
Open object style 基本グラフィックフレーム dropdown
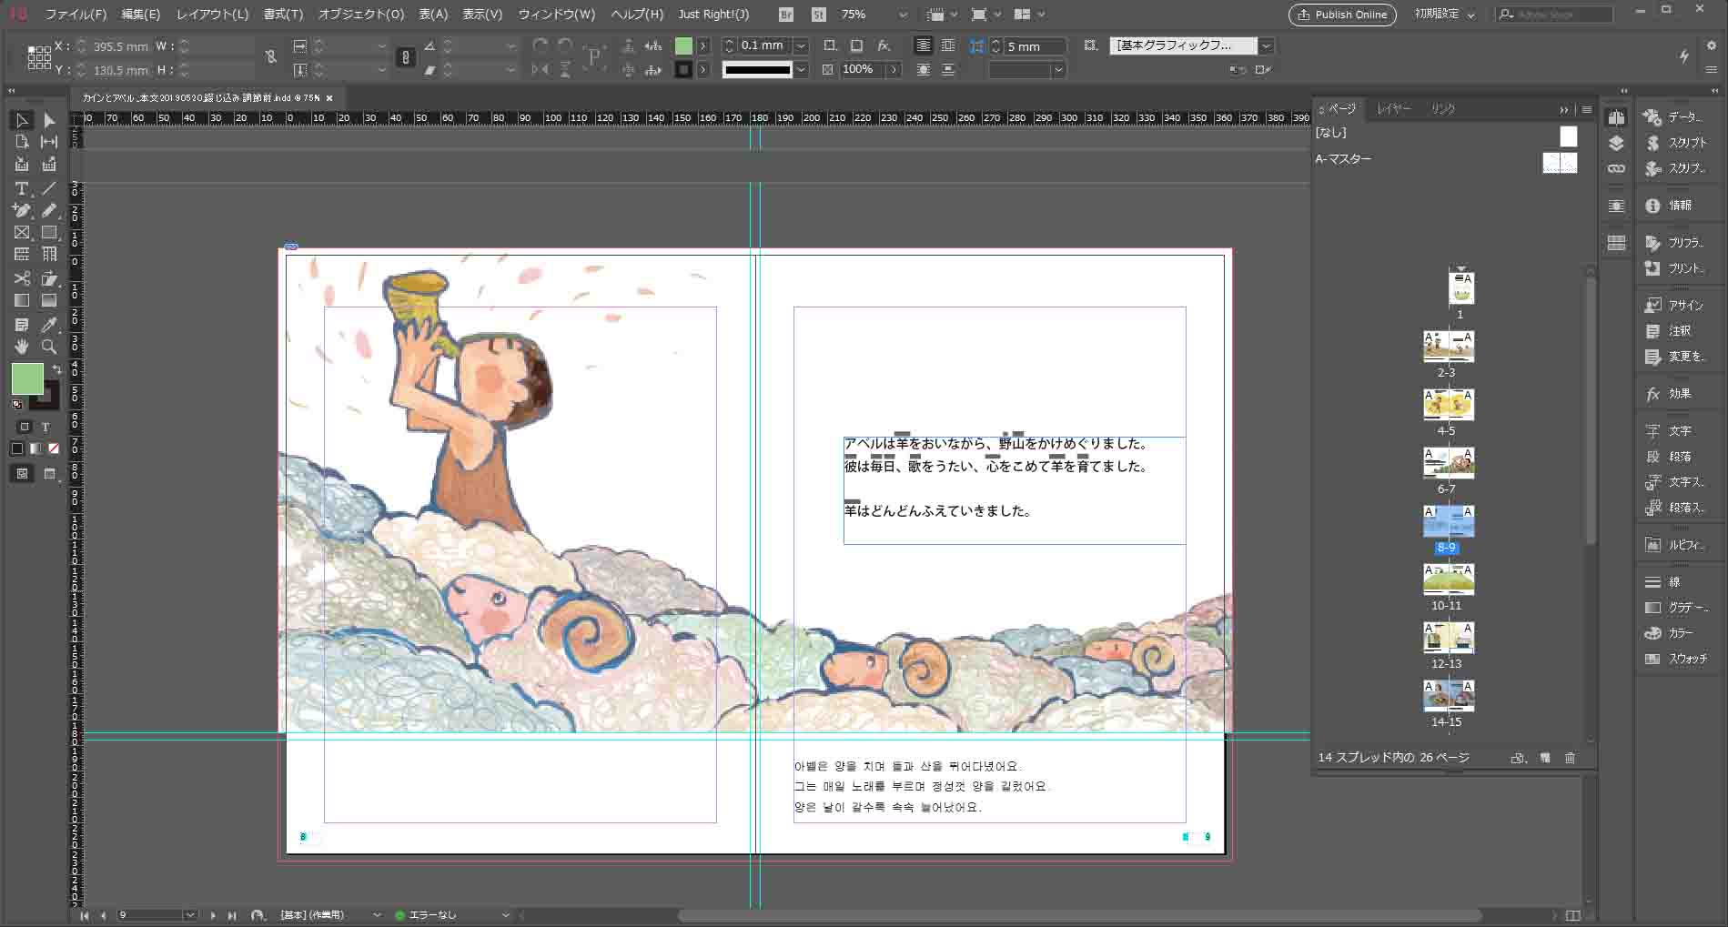coord(1267,45)
